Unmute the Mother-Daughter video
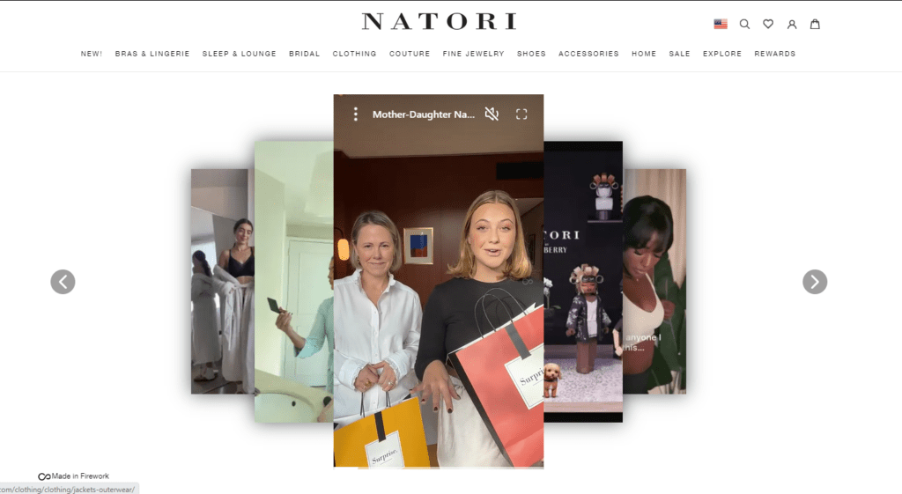 (x=492, y=114)
